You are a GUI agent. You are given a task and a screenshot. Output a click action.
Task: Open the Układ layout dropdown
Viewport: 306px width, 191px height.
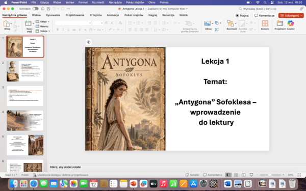(x=42, y=21)
